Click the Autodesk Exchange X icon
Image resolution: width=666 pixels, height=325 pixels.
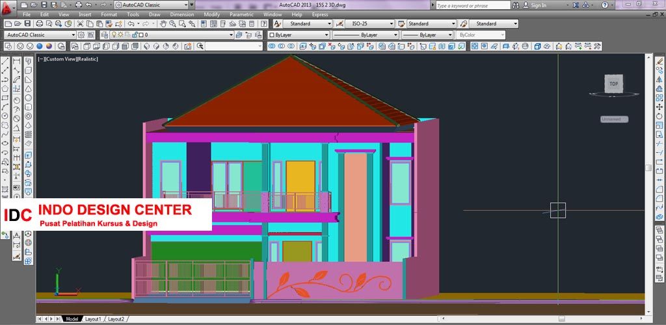(576, 5)
